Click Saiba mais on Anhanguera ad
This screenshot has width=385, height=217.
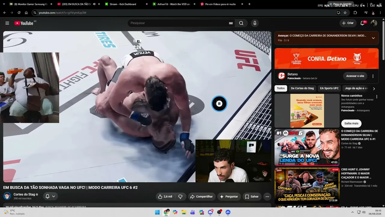tap(351, 123)
